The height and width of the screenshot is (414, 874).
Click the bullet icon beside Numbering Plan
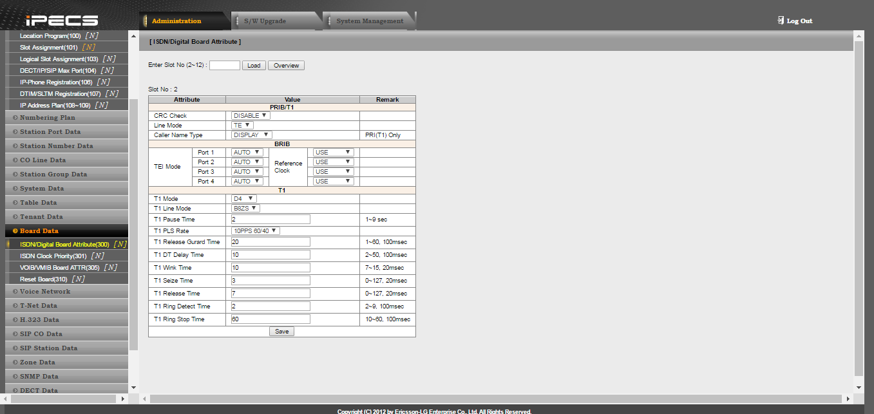pyautogui.click(x=15, y=118)
